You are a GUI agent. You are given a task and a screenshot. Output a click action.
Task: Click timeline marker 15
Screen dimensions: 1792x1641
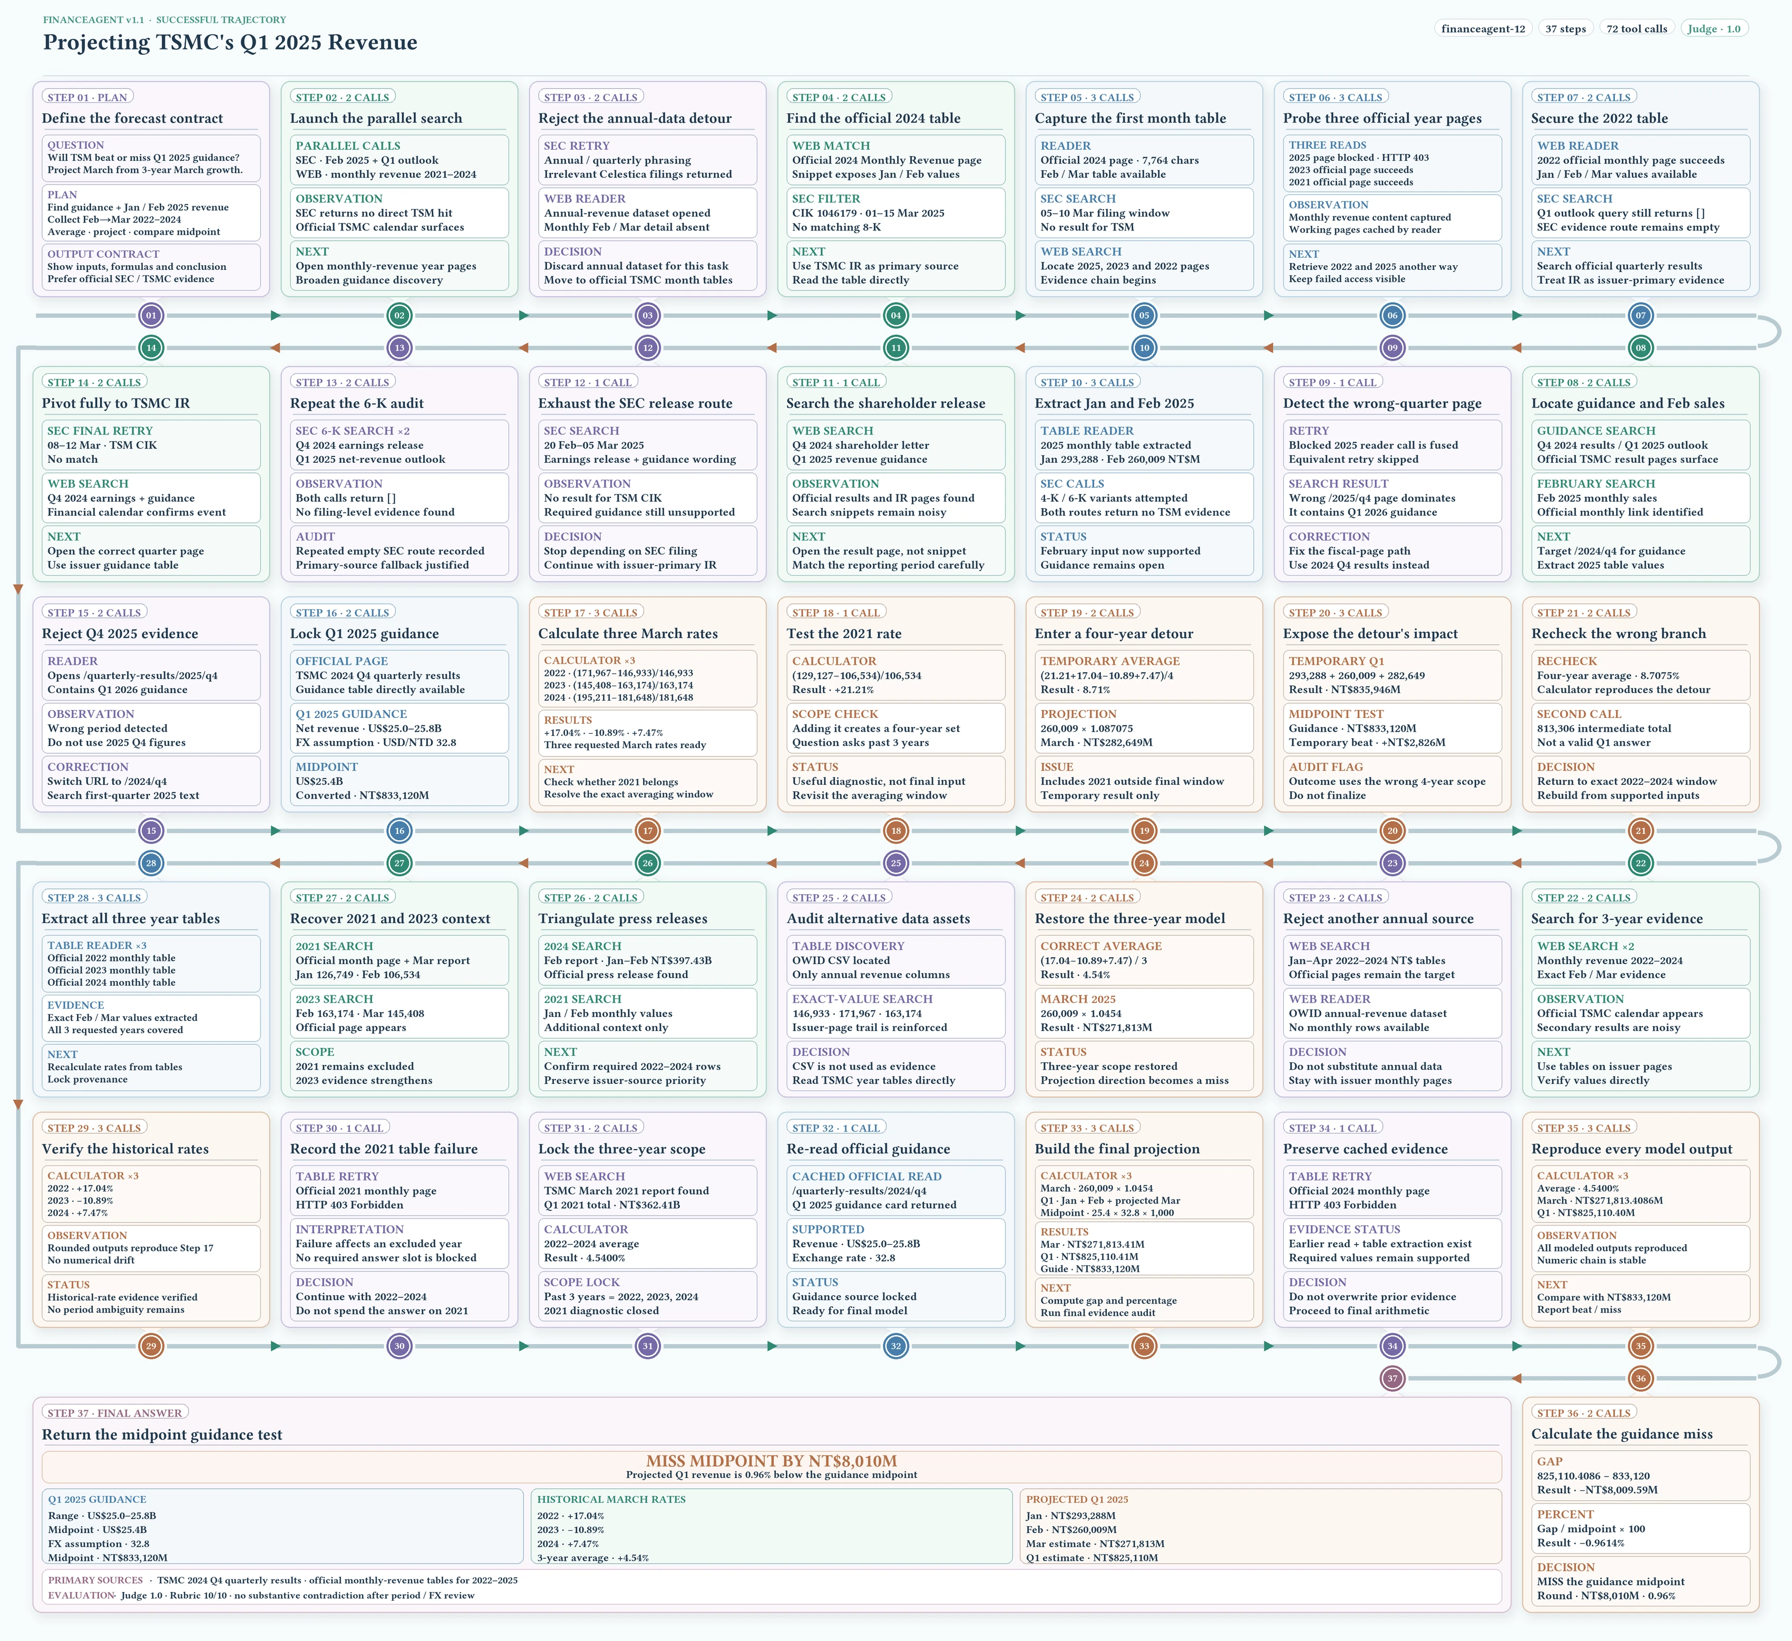pyautogui.click(x=151, y=830)
